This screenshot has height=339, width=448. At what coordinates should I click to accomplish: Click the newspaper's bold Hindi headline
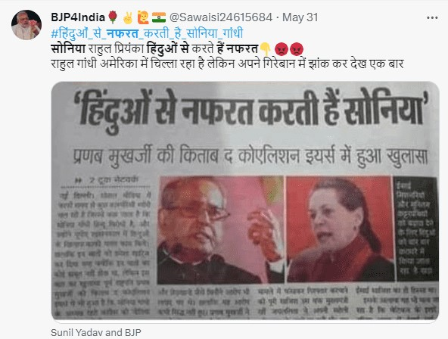point(251,110)
